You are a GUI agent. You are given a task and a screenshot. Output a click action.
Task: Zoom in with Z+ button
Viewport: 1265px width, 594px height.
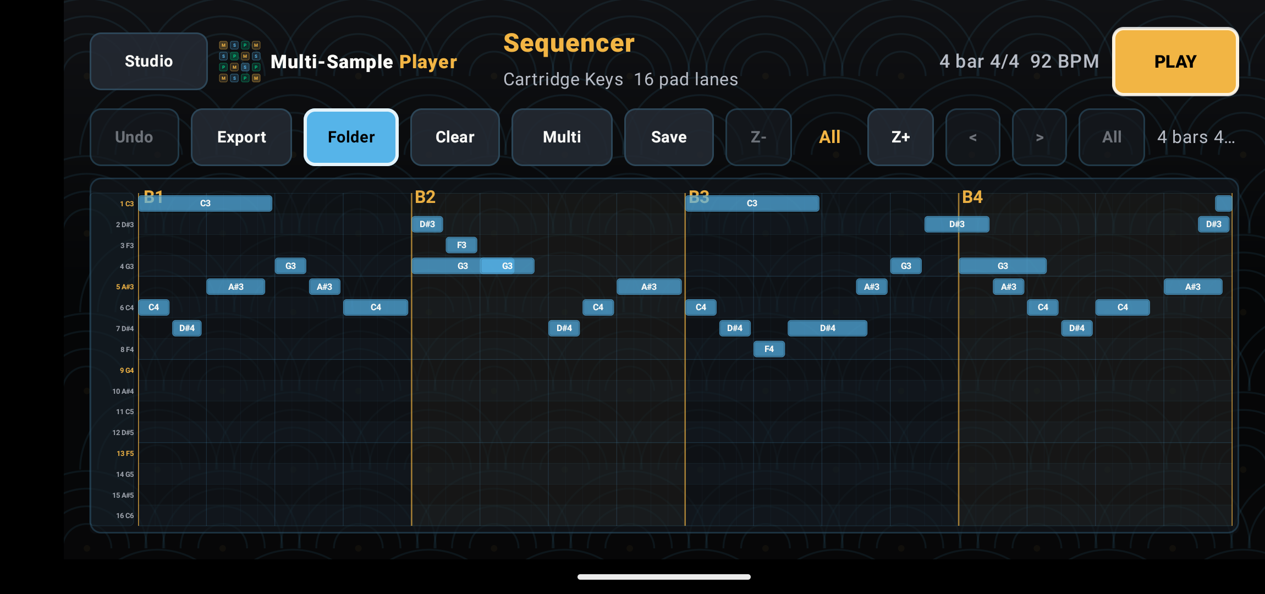[900, 137]
